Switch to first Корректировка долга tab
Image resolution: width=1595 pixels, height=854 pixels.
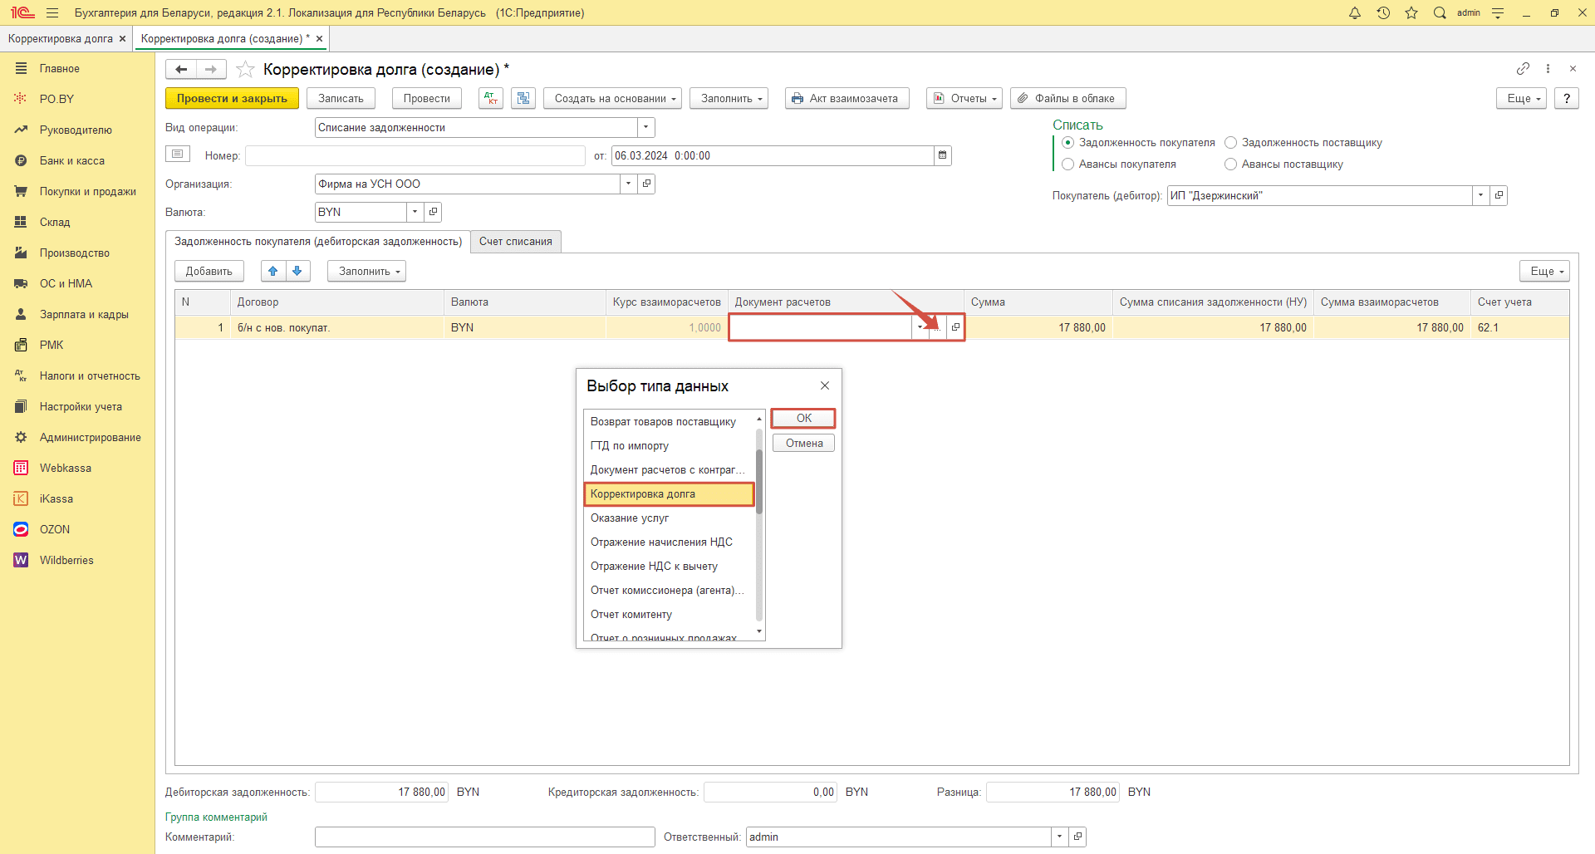[61, 38]
